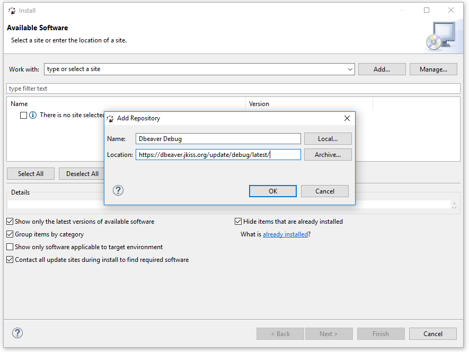Open the 'Work with' site dropdown arrow
The height and width of the screenshot is (352, 469).
(x=350, y=69)
